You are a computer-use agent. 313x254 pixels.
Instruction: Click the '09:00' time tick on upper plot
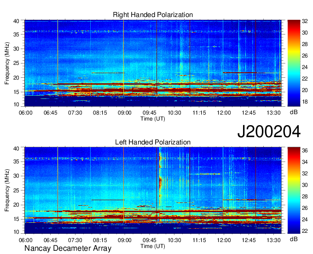[x=125, y=113]
